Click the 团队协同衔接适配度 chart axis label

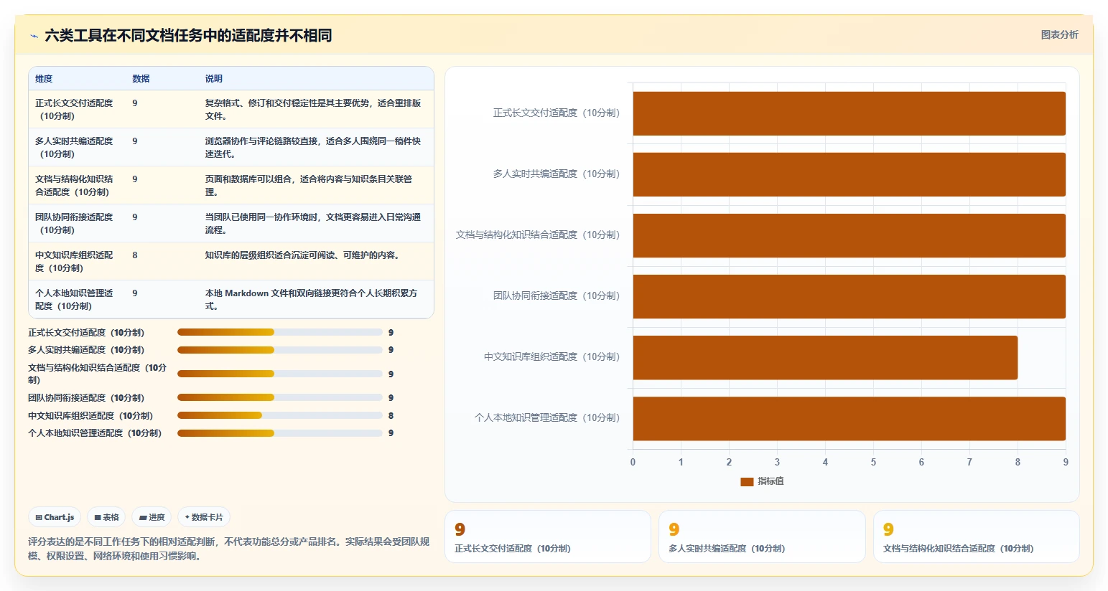click(x=556, y=295)
